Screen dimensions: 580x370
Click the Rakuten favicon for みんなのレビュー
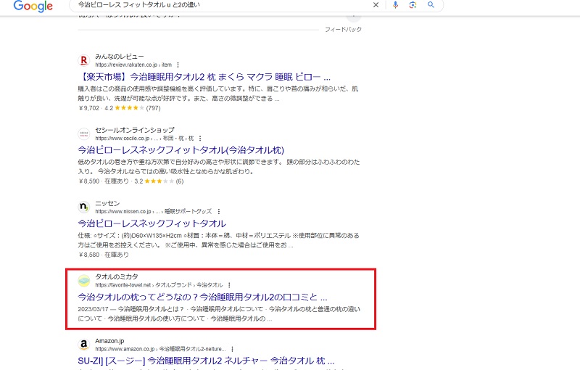[x=84, y=60]
